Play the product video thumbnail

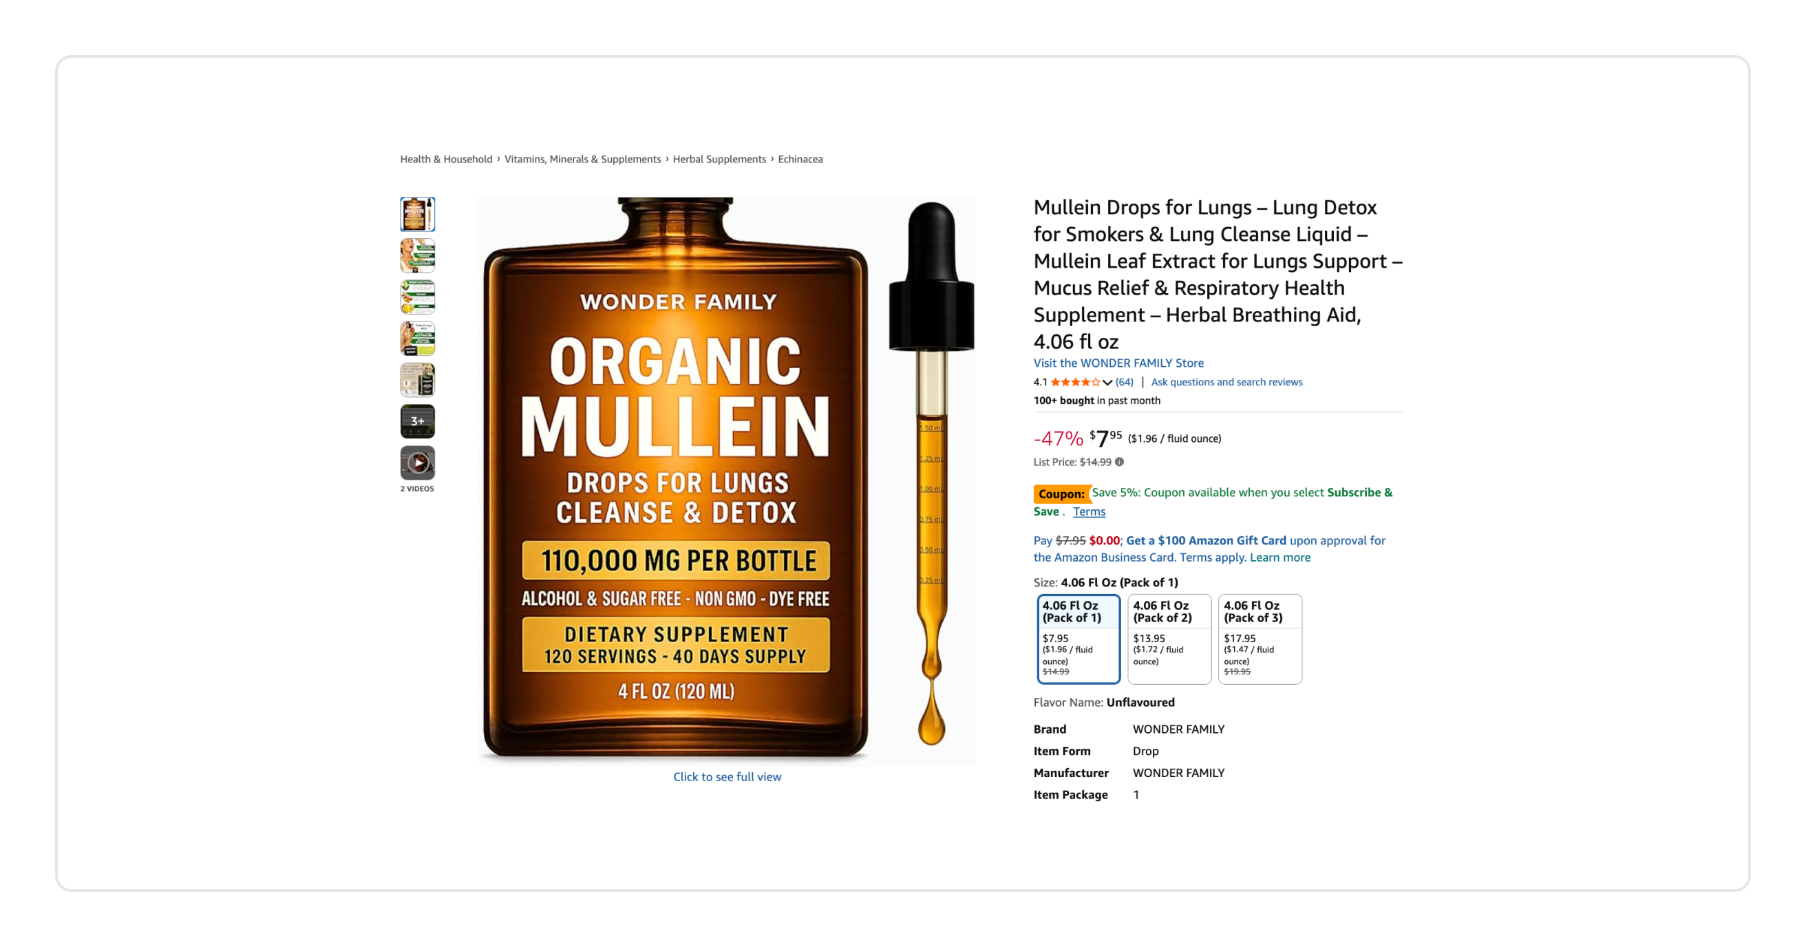[x=418, y=462]
